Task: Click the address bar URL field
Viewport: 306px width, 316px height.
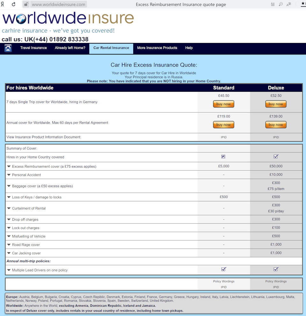Action: (59, 4)
